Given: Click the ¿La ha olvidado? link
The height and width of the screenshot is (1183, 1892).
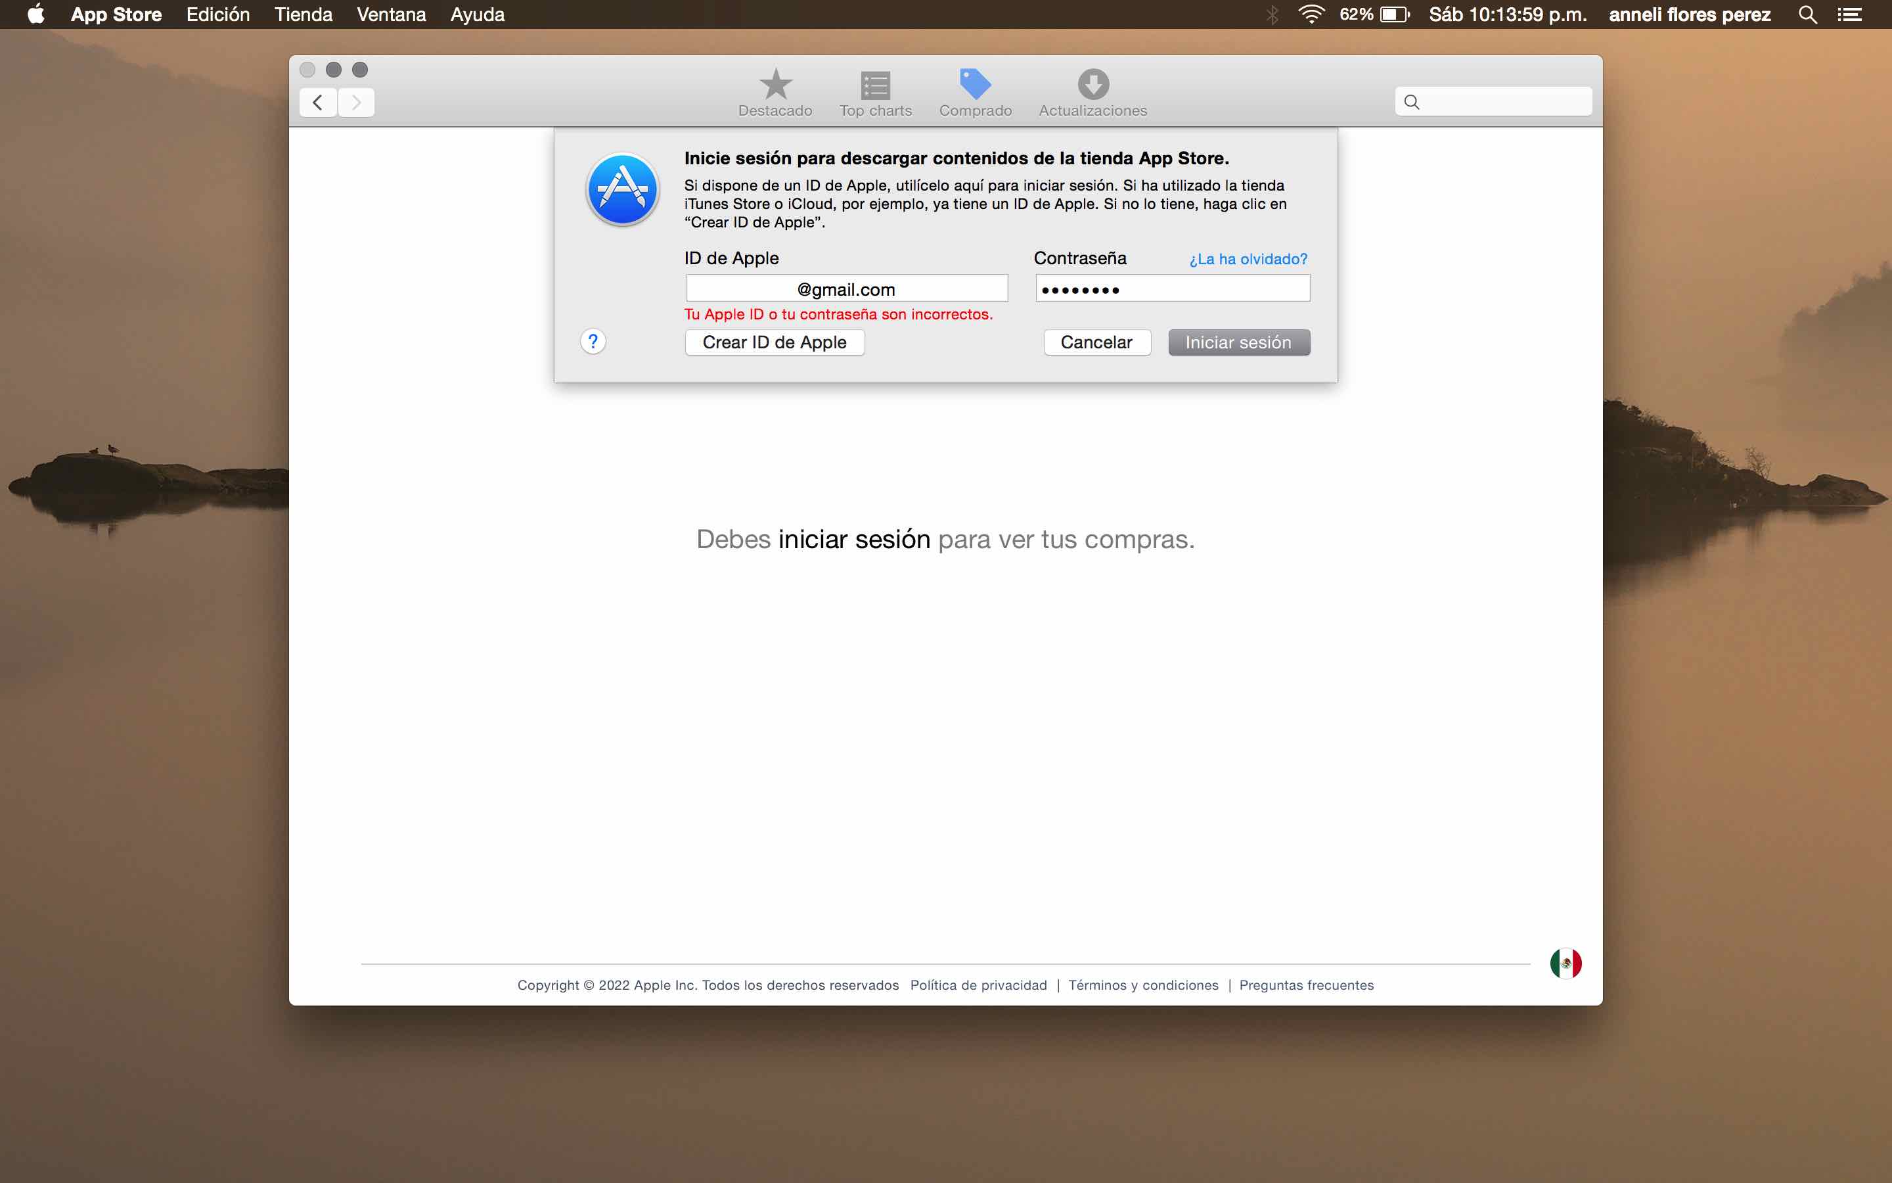Looking at the screenshot, I should pos(1248,259).
